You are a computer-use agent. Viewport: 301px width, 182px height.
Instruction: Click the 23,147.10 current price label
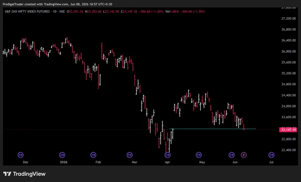288,130
